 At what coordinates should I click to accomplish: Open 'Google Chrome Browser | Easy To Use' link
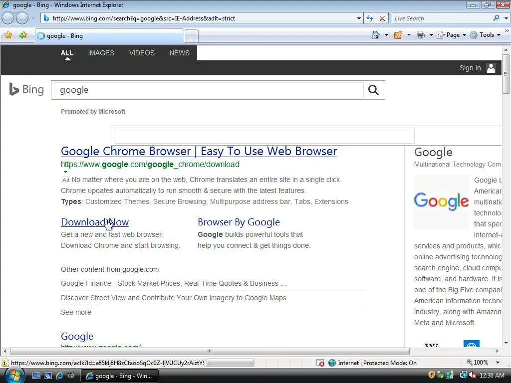[x=199, y=151]
